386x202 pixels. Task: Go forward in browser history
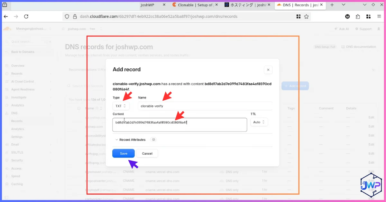coord(16,16)
